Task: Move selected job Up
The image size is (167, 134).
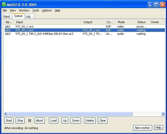Action: pos(65,120)
